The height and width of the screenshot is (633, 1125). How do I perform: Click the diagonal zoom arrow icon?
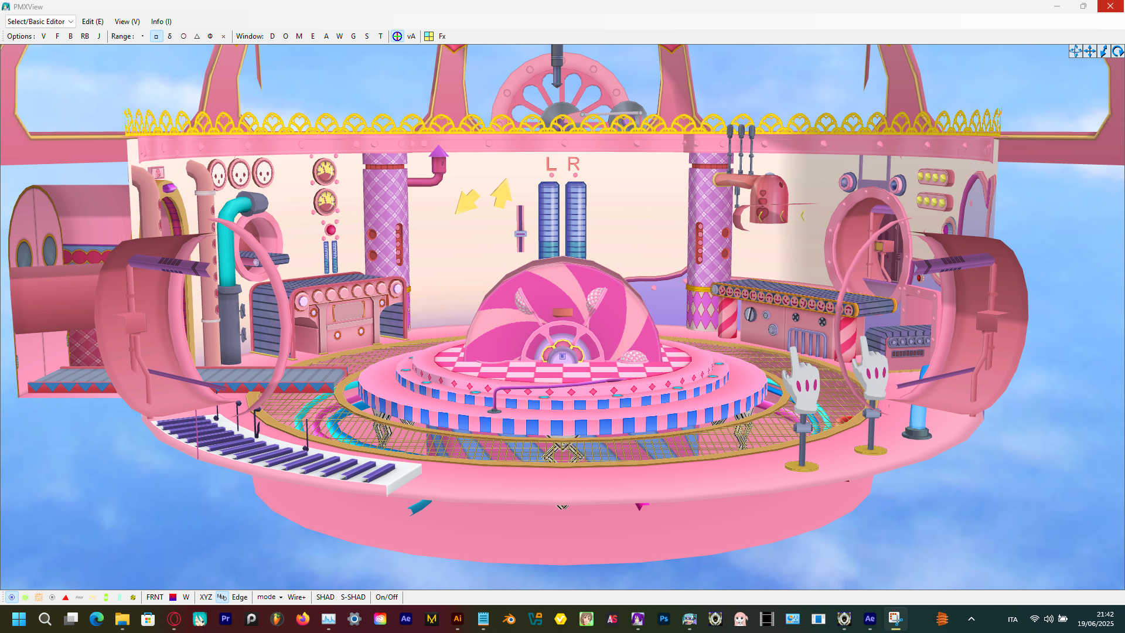click(x=1103, y=52)
